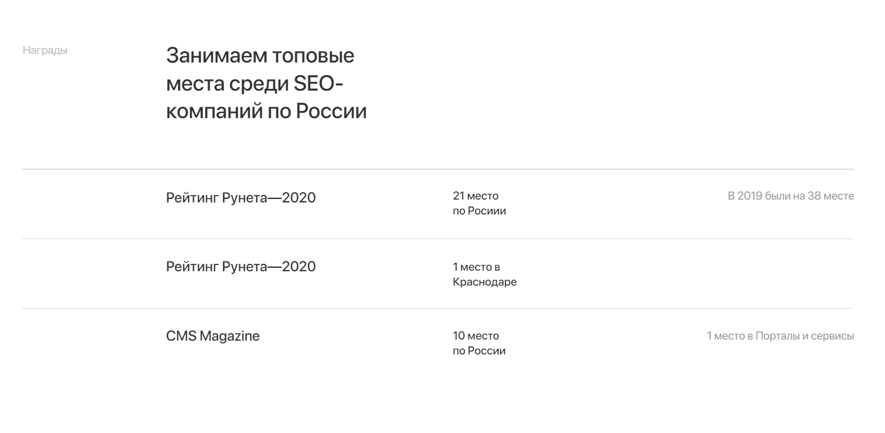
Task: Open Рейтинг Рунета—2020 title beside 21 место
Action: click(x=241, y=198)
